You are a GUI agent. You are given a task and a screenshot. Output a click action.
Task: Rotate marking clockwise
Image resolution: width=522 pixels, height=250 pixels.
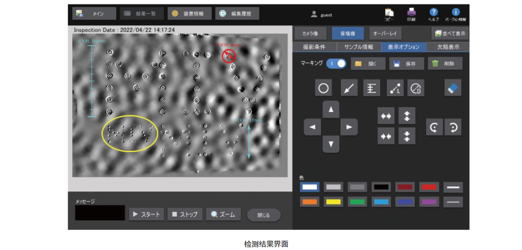click(453, 127)
